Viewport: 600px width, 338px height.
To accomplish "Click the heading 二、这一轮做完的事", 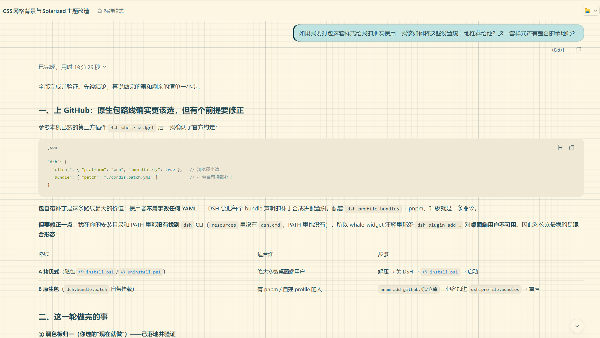I will [x=73, y=317].
